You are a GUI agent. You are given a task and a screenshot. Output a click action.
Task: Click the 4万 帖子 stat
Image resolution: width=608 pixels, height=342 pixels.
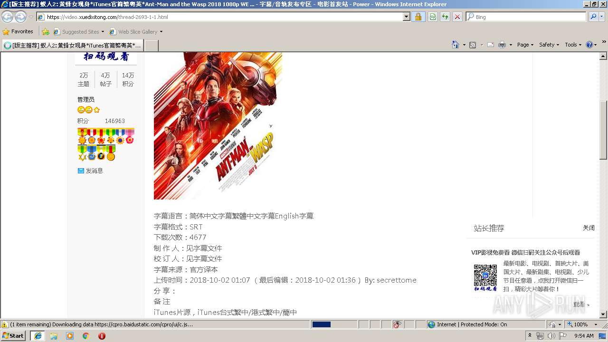pyautogui.click(x=105, y=79)
